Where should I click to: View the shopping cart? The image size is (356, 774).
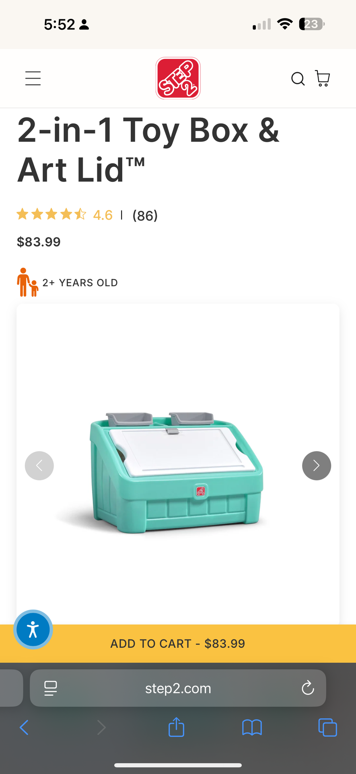[323, 78]
